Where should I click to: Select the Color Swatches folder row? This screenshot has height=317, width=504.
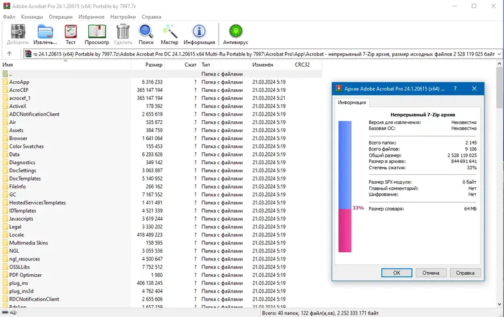(161, 147)
